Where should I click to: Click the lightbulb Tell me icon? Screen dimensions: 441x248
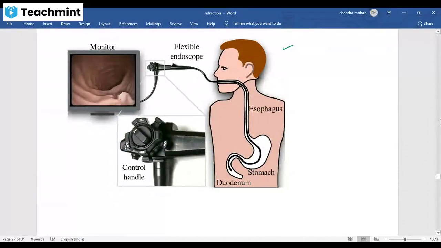coord(226,23)
